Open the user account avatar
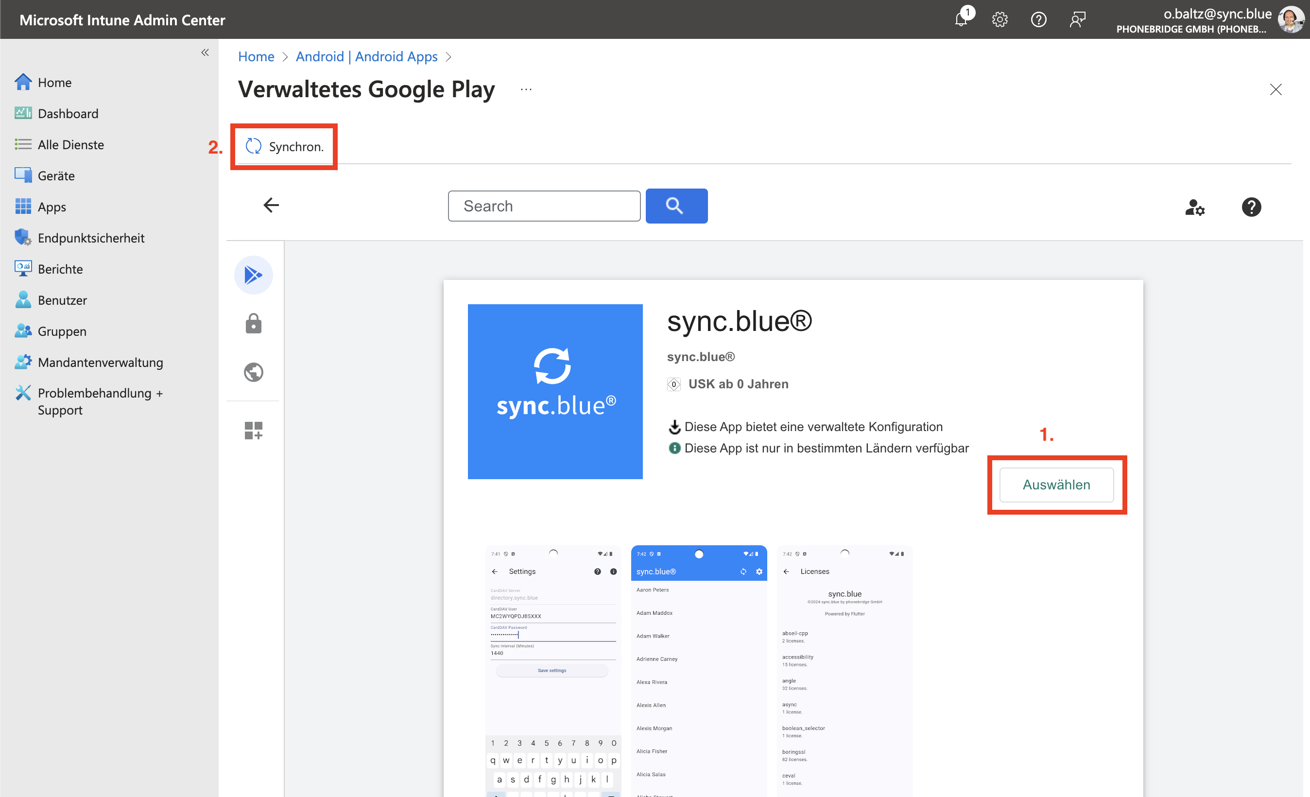This screenshot has width=1310, height=797. coord(1291,19)
